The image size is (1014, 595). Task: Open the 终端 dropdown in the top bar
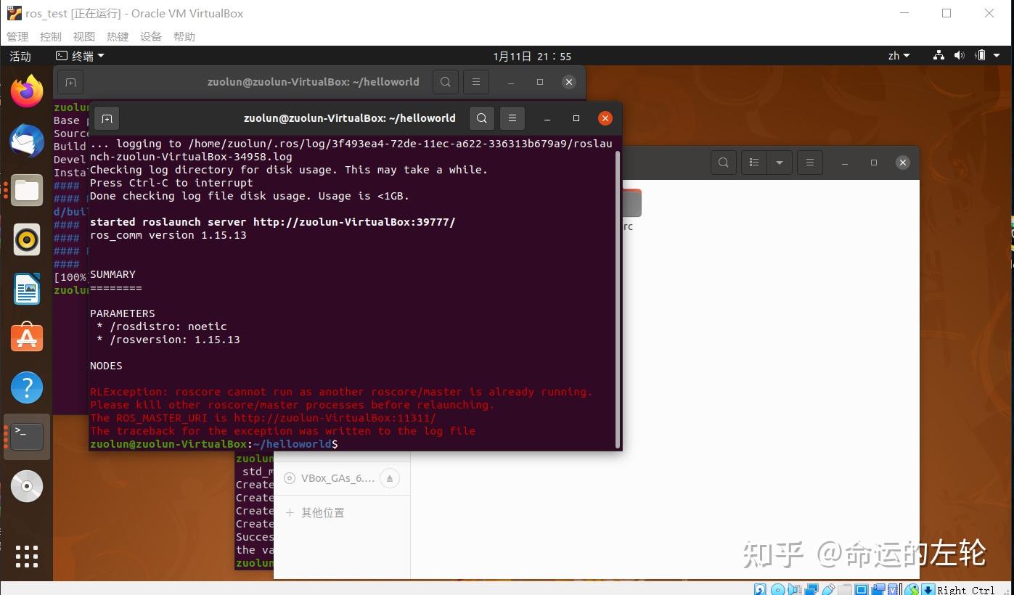coord(80,55)
